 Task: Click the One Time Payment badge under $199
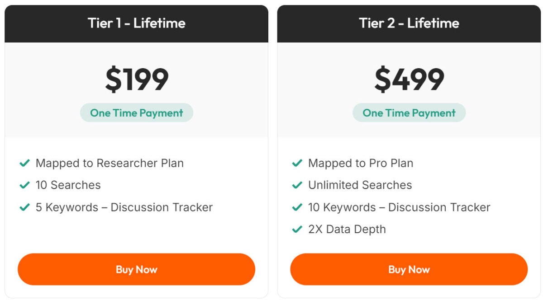point(136,112)
